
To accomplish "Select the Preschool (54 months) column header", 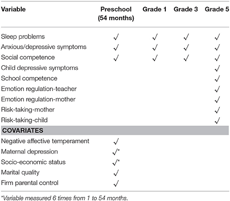I will [x=116, y=13].
